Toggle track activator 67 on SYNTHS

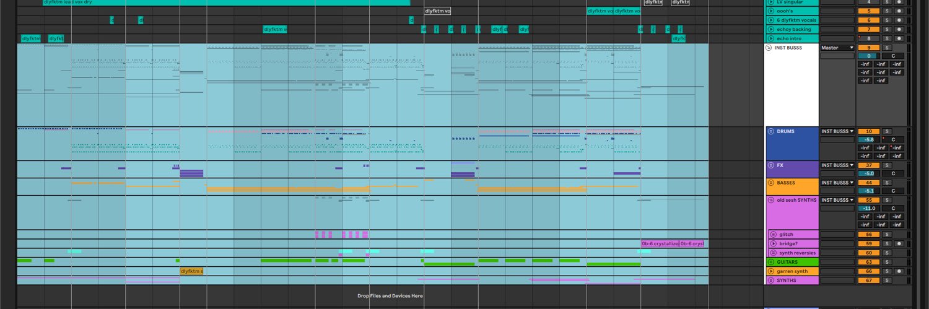point(869,281)
